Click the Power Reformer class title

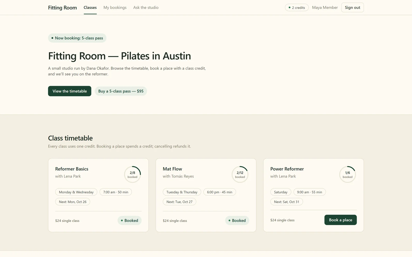287,169
